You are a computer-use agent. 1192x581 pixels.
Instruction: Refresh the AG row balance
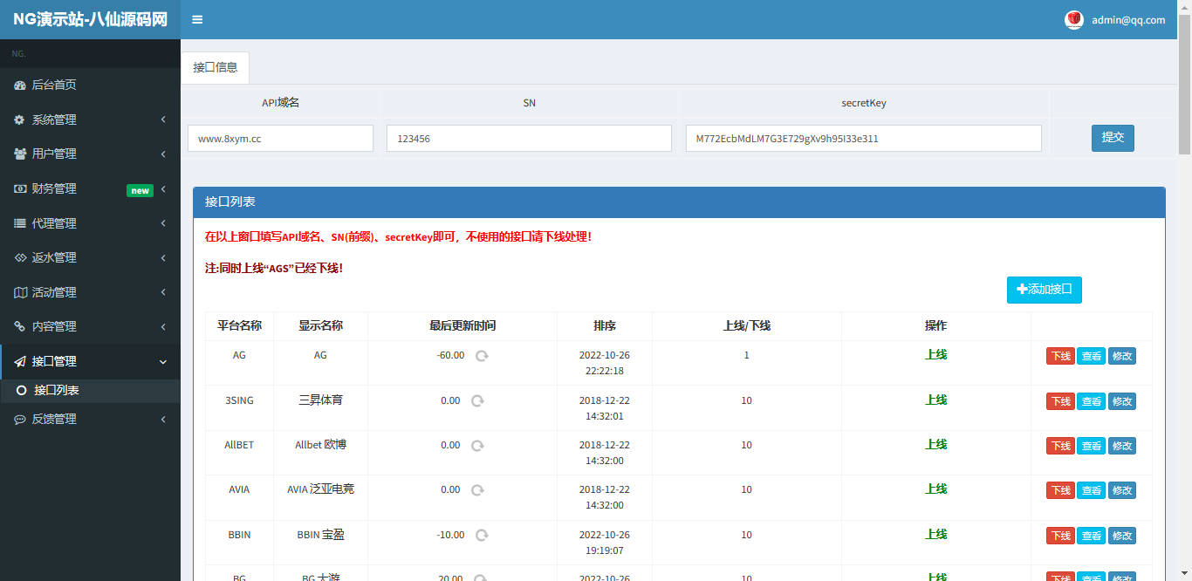[481, 356]
